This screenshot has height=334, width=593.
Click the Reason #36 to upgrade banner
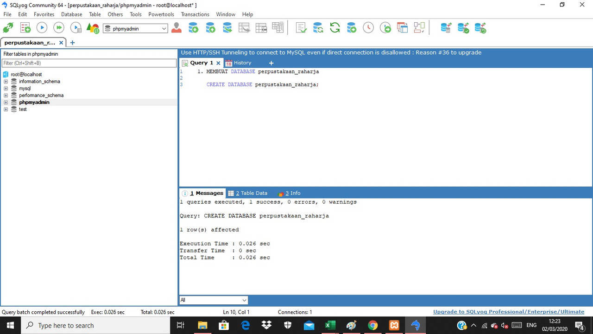pyautogui.click(x=331, y=52)
